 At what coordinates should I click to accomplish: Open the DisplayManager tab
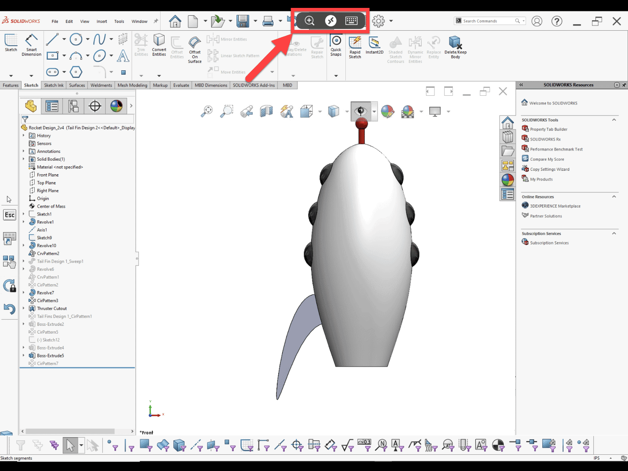pyautogui.click(x=116, y=106)
